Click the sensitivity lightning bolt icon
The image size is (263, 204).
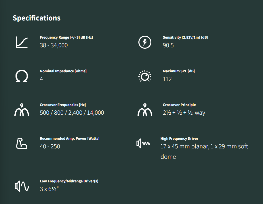coord(144,42)
